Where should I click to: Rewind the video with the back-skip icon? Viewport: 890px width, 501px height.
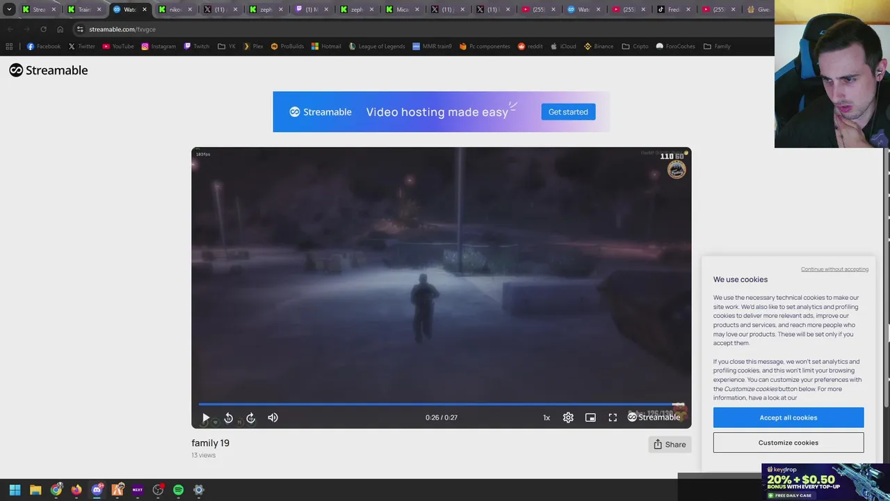228,417
